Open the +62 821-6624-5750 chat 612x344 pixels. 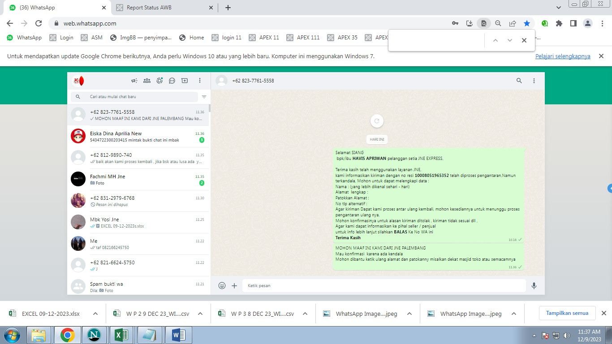coord(138,265)
